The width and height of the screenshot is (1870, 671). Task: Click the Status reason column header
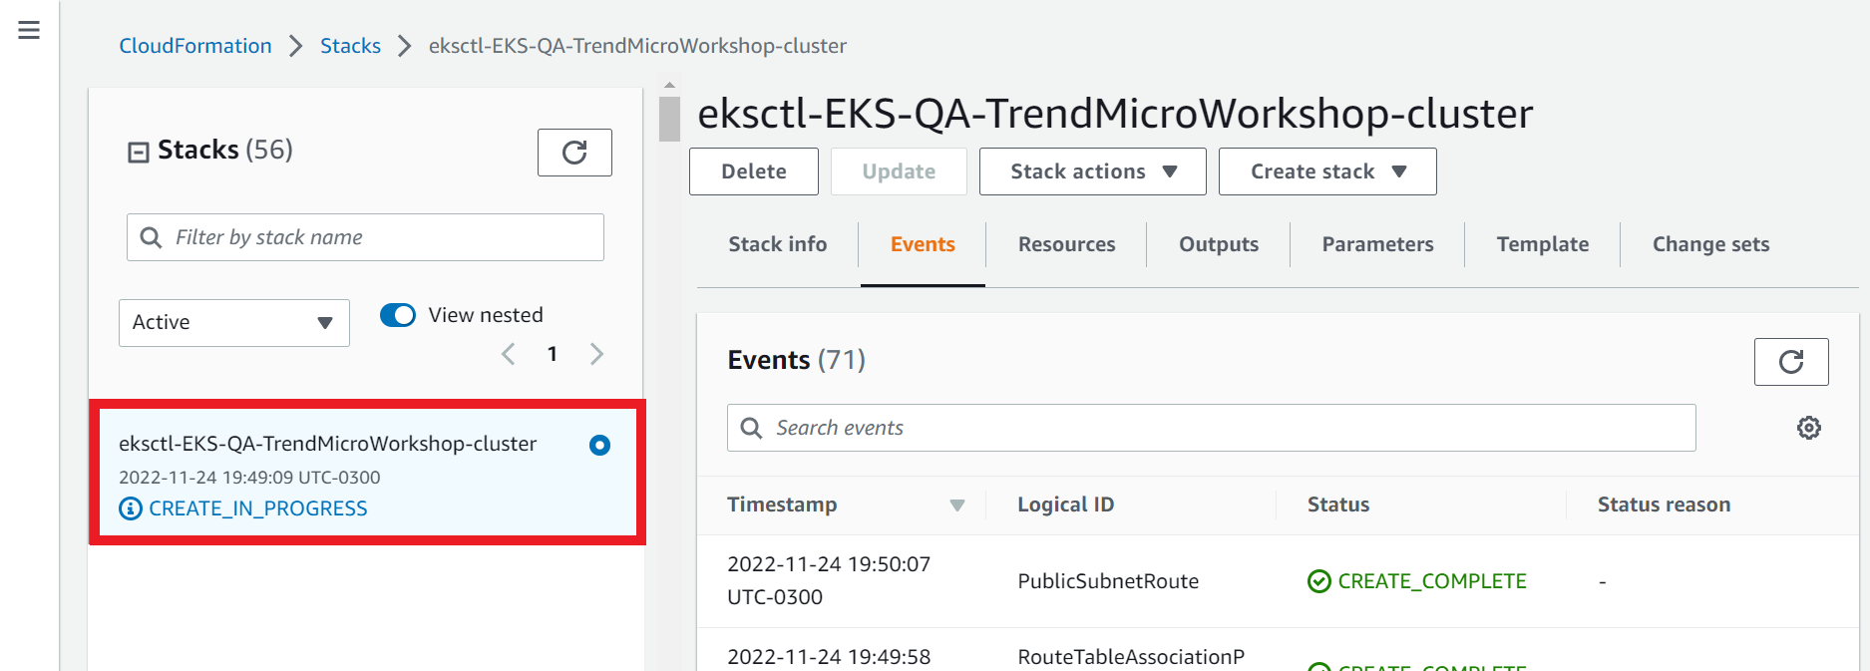pyautogui.click(x=1665, y=504)
